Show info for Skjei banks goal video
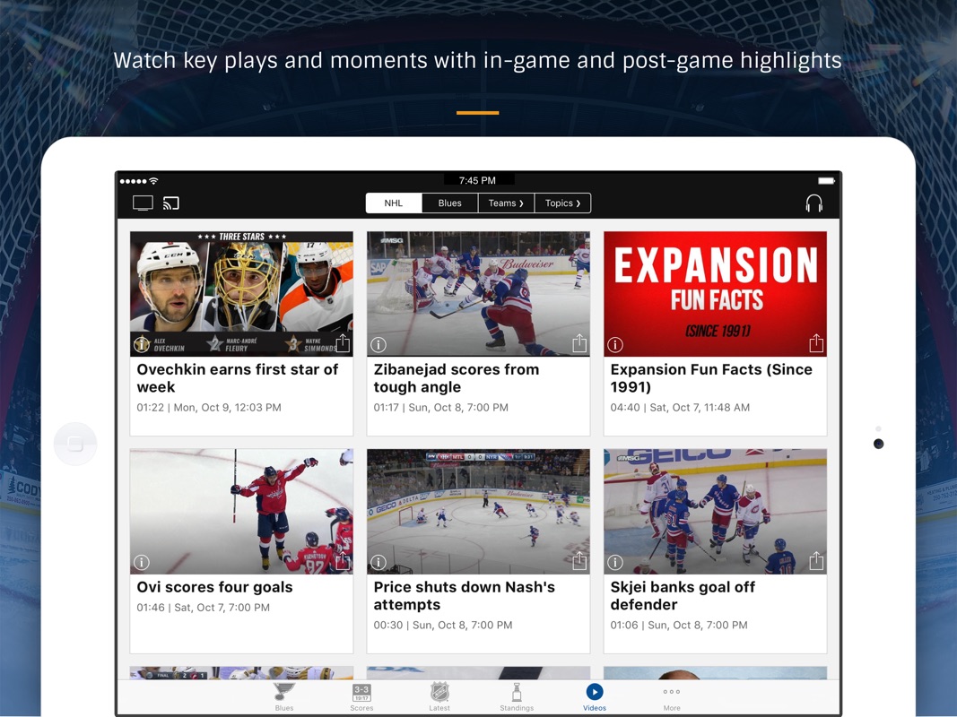Screen dimensions: 957x717 [x=615, y=562]
